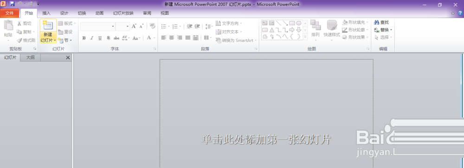464x168 pixels.
Task: Click the Clear Formatting icon
Action: pyautogui.click(x=152, y=26)
